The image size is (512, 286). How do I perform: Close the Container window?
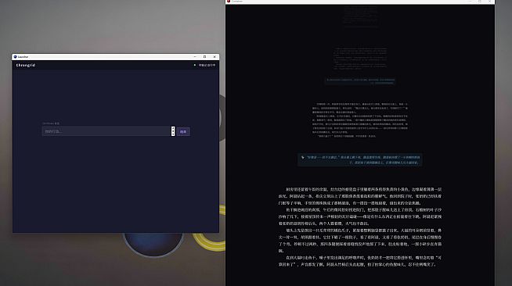click(x=489, y=2)
